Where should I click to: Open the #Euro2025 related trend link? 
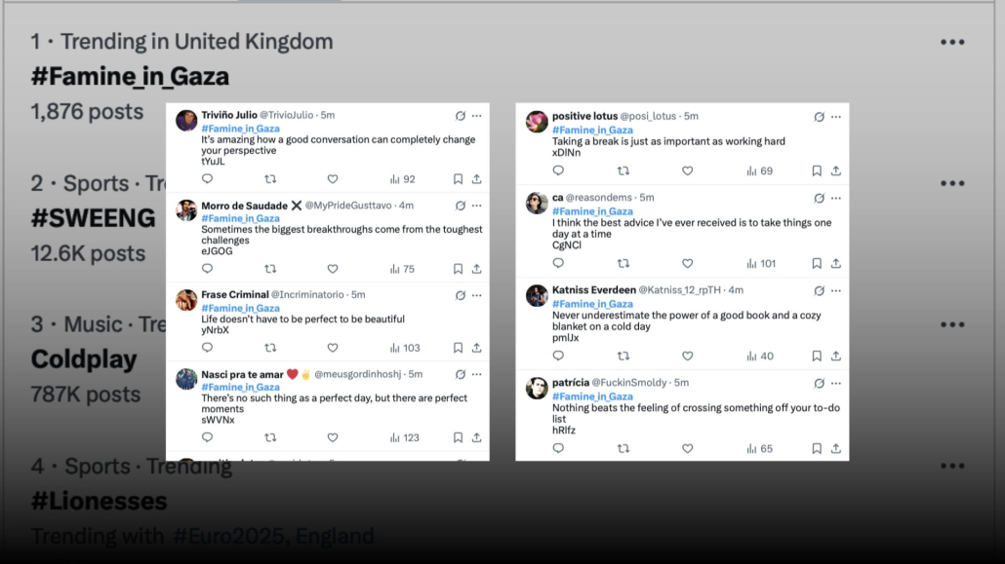229,536
